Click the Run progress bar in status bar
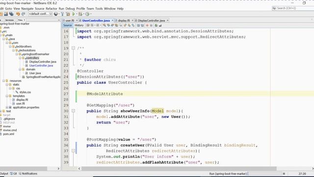 (x=265, y=174)
